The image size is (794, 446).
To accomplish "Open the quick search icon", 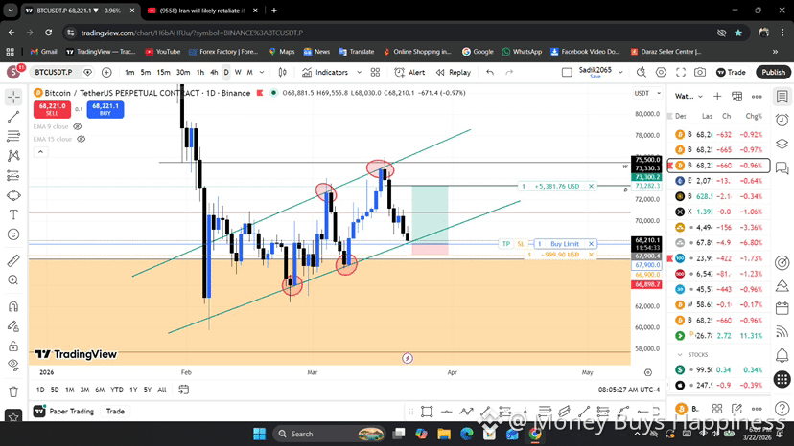I will point(642,73).
